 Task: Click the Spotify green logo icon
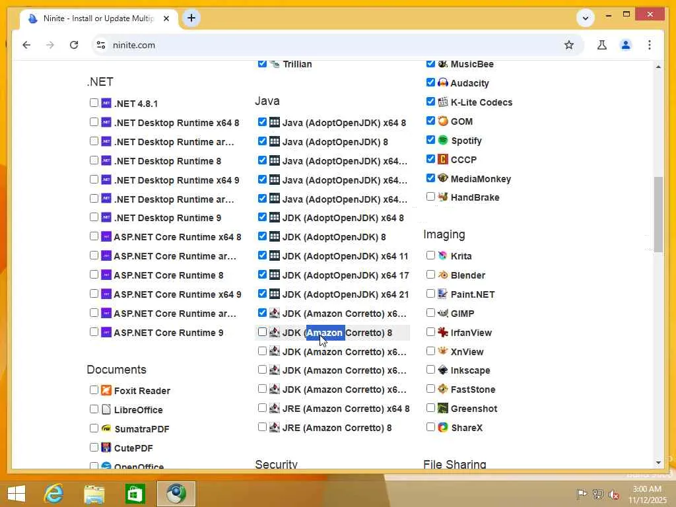pyautogui.click(x=443, y=140)
